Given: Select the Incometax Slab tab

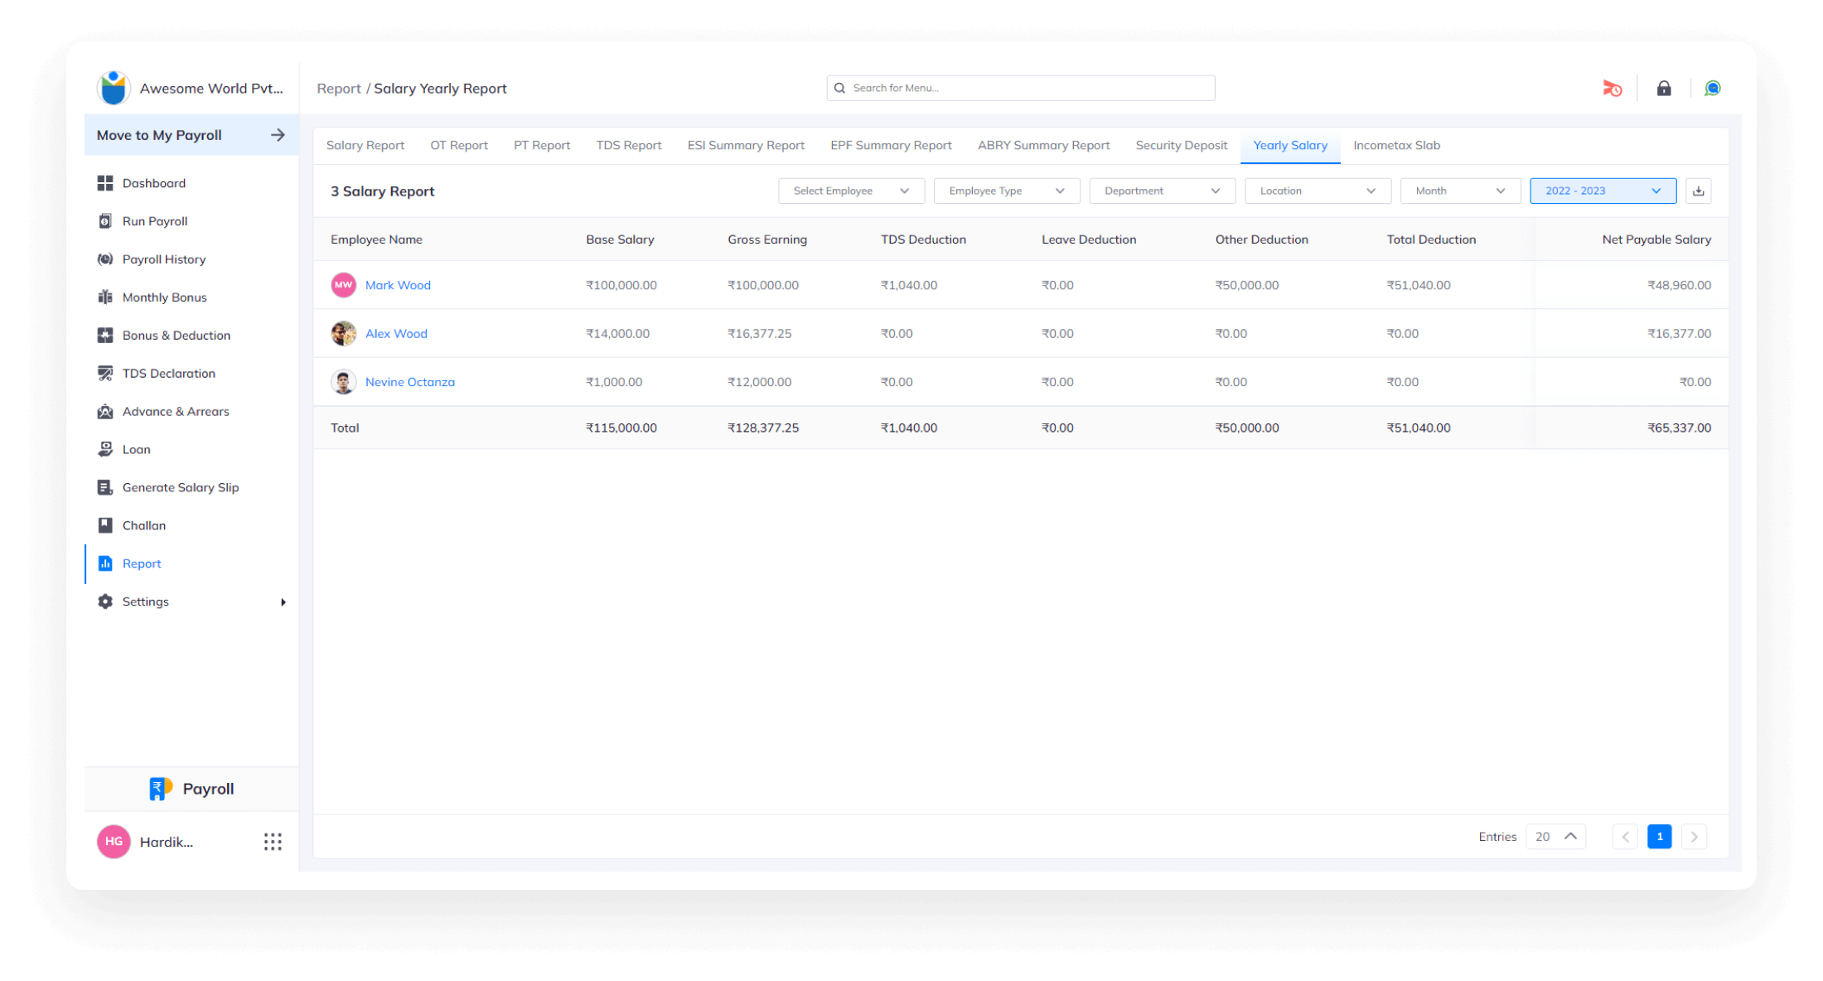Looking at the screenshot, I should [x=1396, y=144].
